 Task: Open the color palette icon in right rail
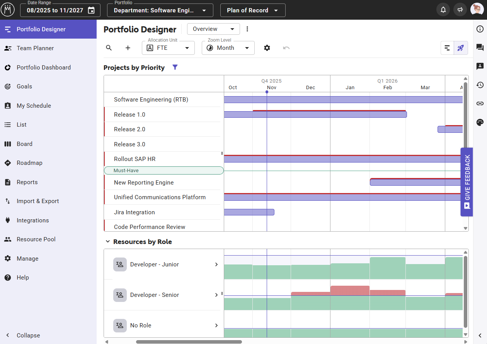click(480, 122)
